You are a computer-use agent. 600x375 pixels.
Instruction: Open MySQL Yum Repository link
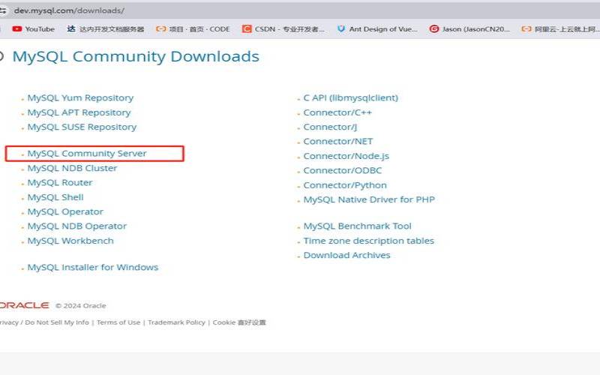click(x=80, y=98)
